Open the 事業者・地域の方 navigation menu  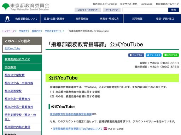point(109,19)
